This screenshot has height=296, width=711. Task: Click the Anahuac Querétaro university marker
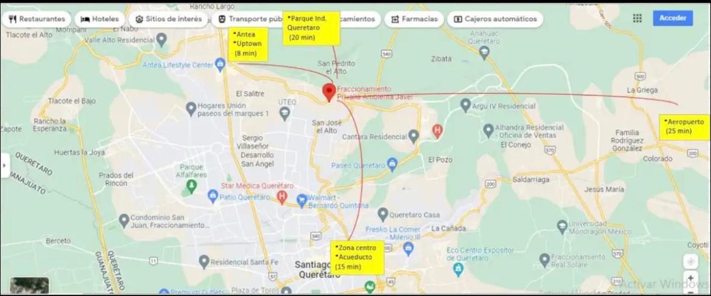(x=484, y=51)
